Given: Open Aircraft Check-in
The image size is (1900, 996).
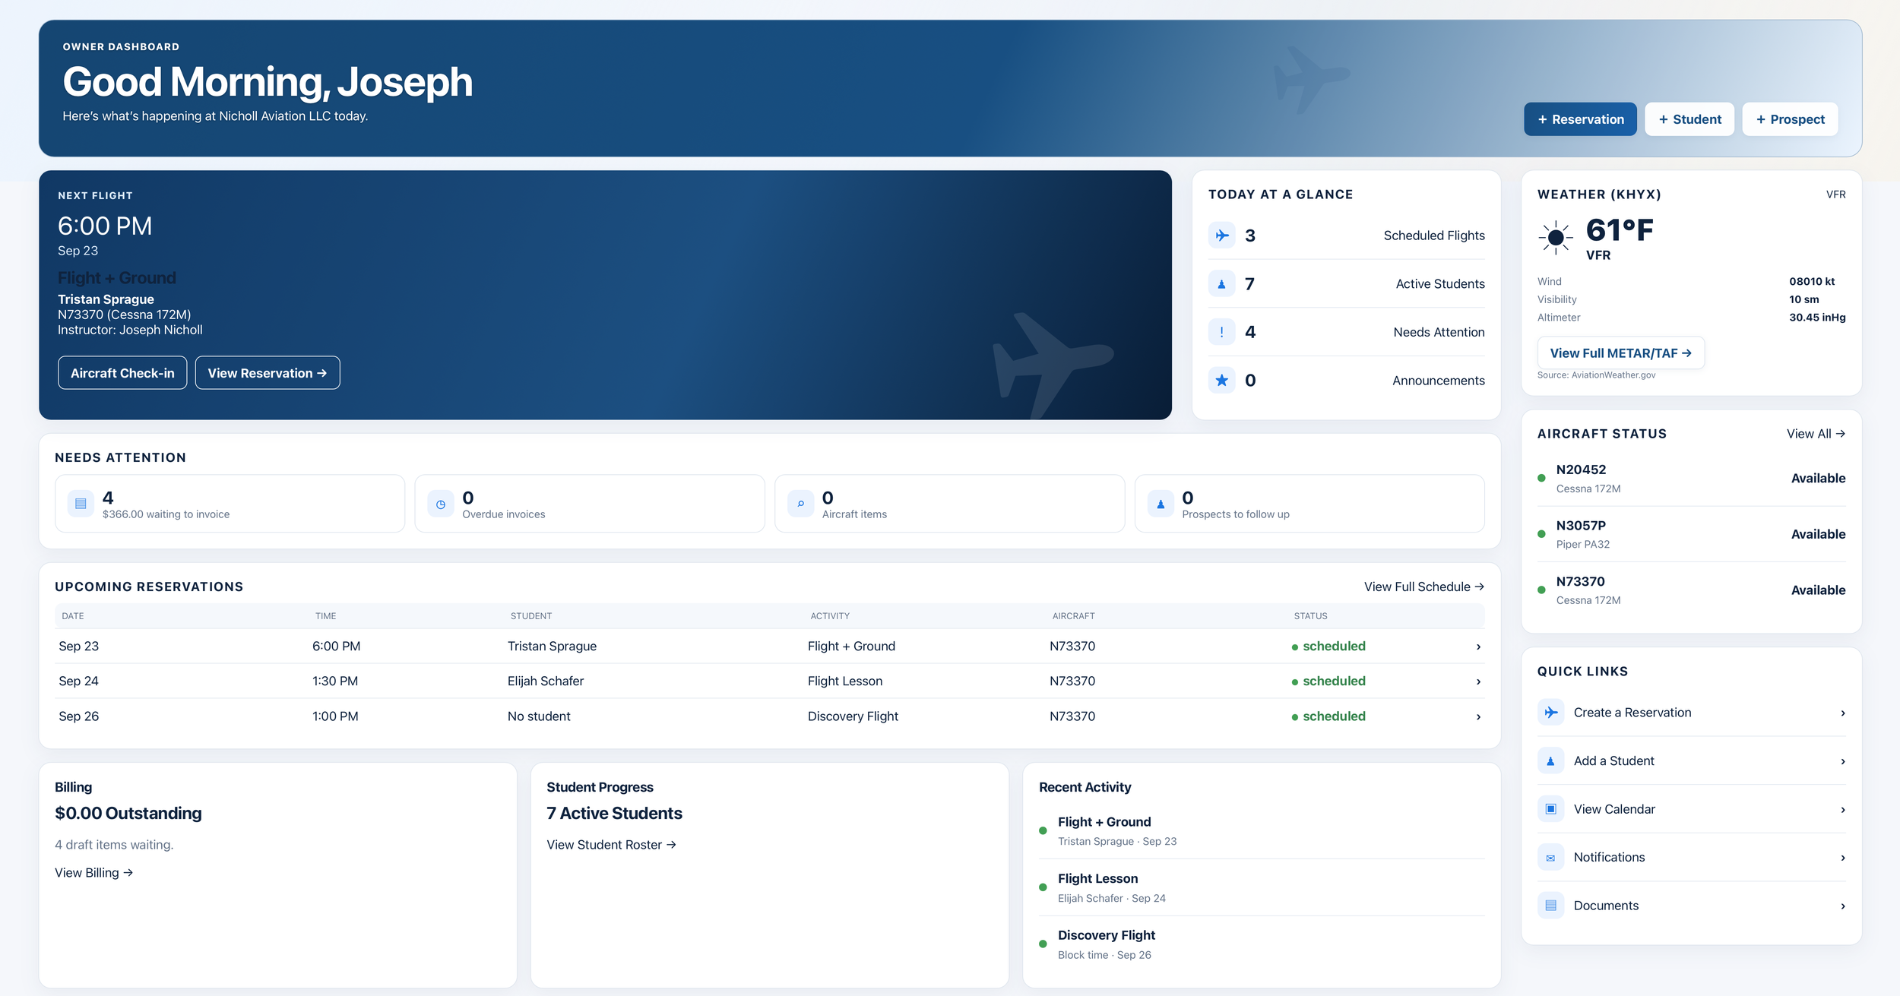Looking at the screenshot, I should pyautogui.click(x=122, y=373).
